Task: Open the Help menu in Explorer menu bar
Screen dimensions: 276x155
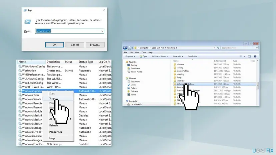Action: coord(150,52)
